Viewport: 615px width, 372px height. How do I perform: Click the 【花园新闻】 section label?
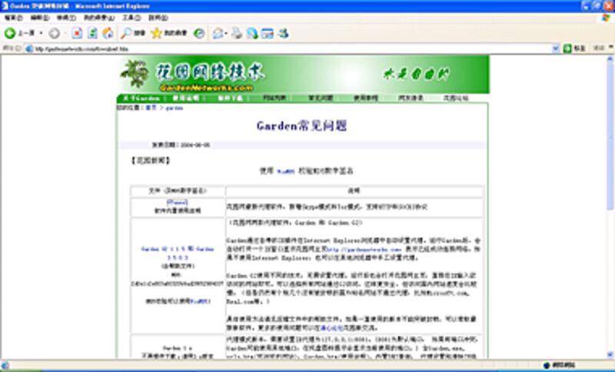click(x=150, y=161)
